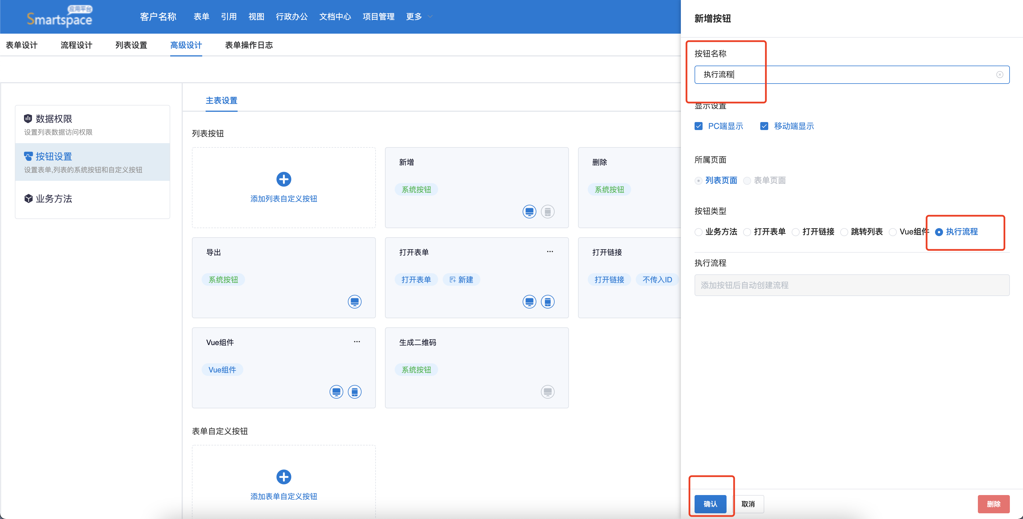Toggle mobile display icon on 新增 card

(x=547, y=212)
